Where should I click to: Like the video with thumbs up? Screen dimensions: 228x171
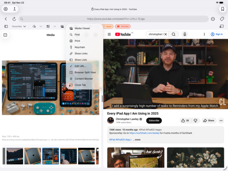click(185, 120)
